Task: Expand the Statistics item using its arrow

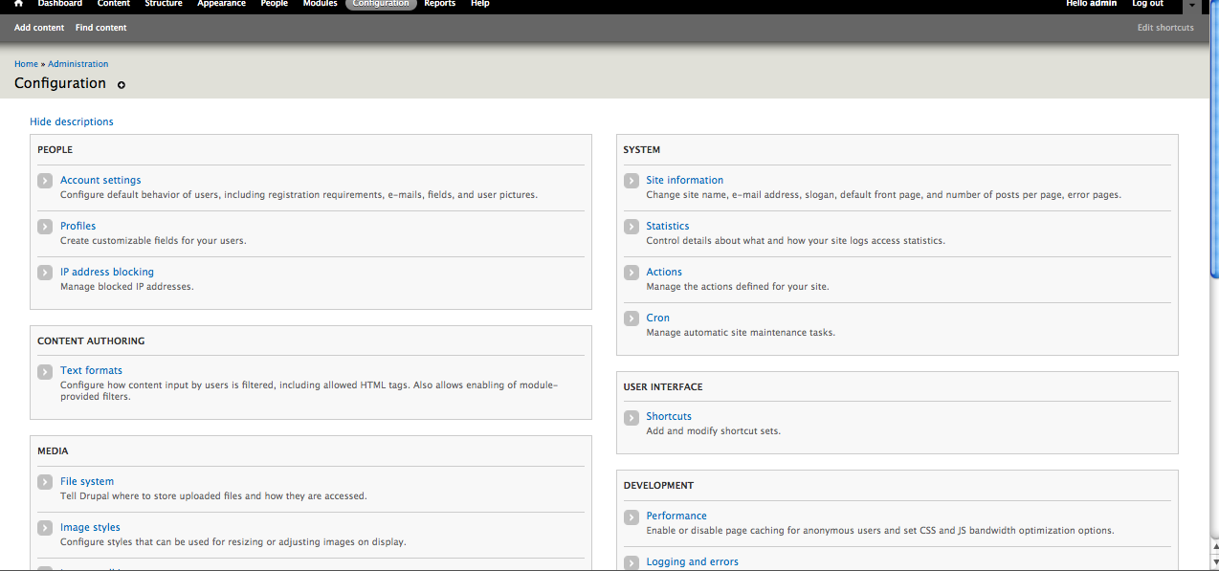Action: pyautogui.click(x=631, y=226)
